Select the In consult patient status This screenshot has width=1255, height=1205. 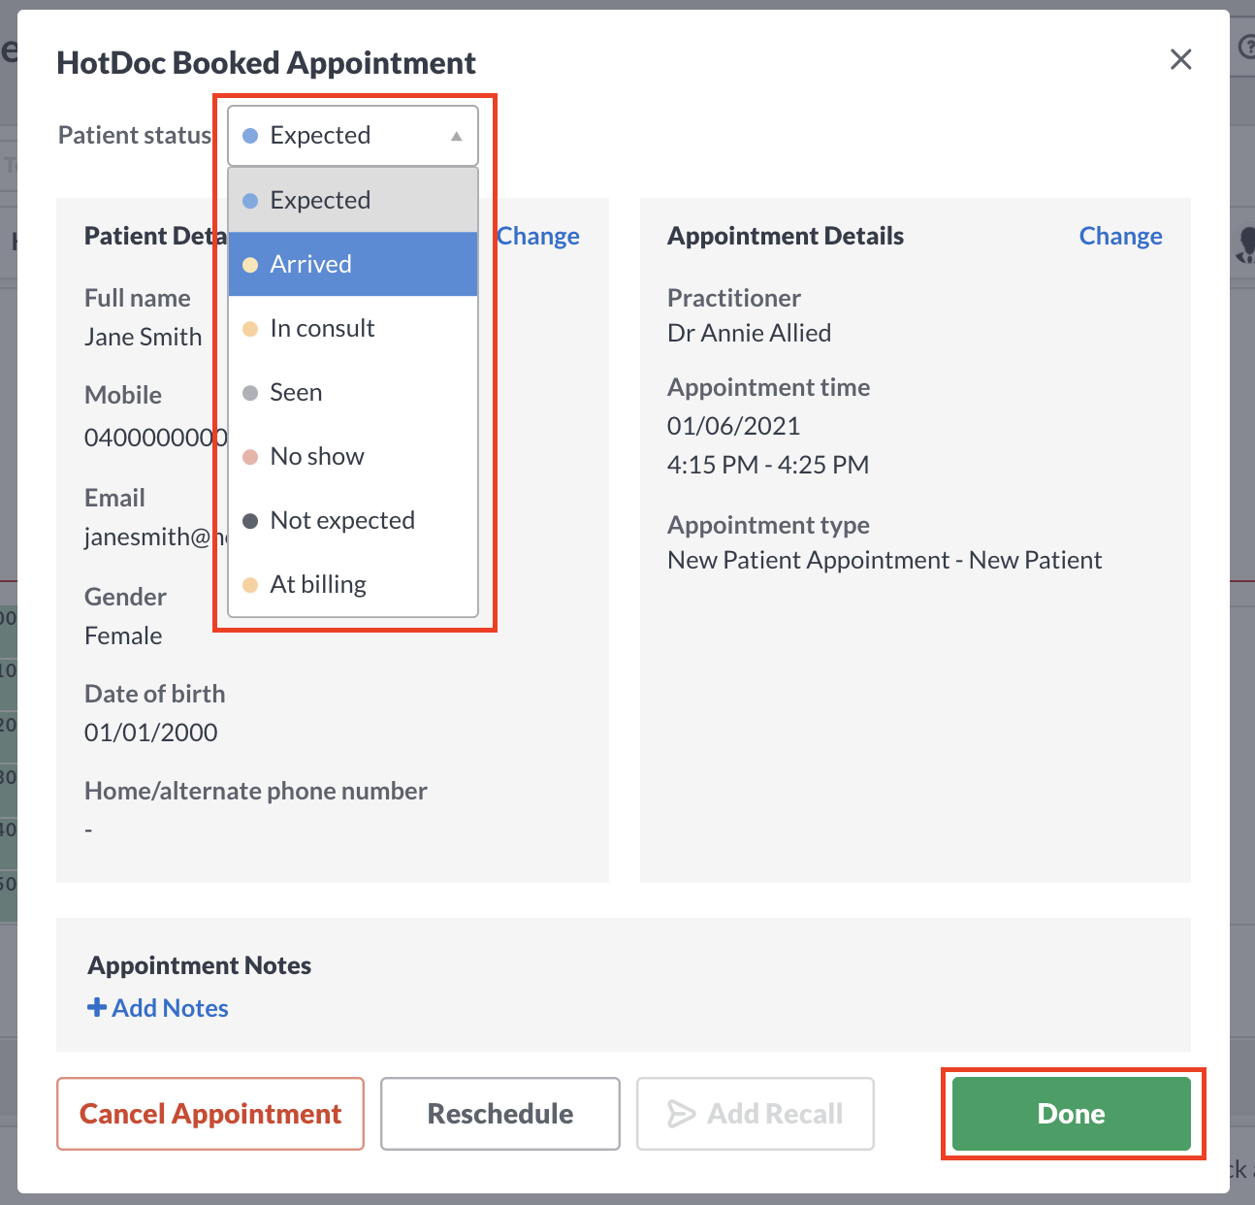click(322, 328)
